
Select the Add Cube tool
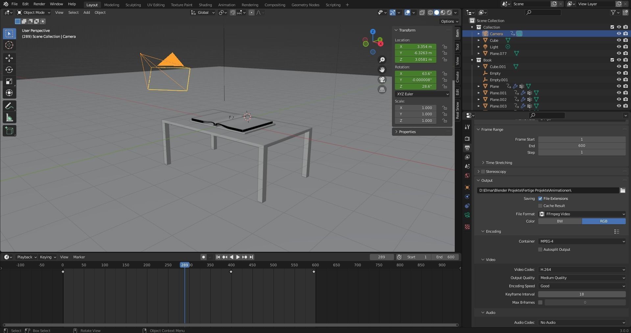(x=9, y=131)
